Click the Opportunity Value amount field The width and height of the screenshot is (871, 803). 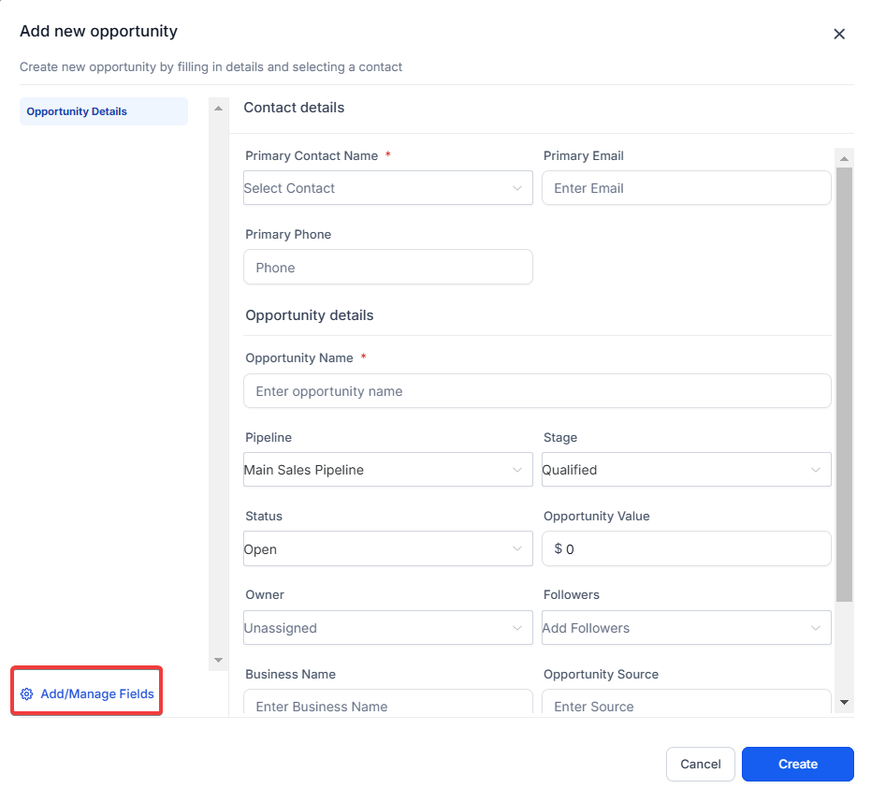(692, 549)
